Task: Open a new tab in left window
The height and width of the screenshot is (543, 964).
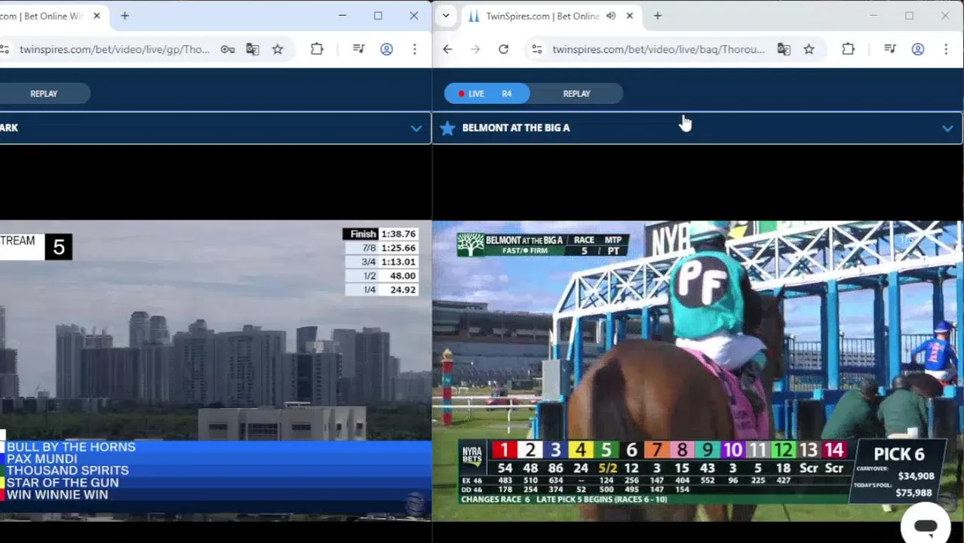Action: coord(125,16)
